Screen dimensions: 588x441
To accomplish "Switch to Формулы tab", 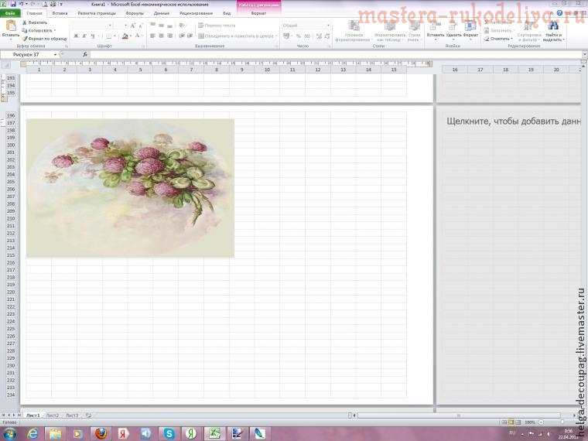I will [x=135, y=13].
